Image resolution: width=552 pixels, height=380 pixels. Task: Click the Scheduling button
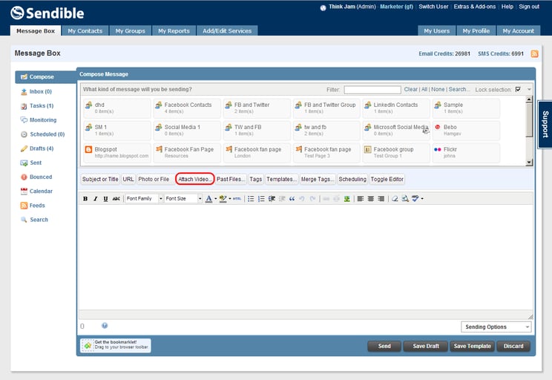tap(352, 180)
